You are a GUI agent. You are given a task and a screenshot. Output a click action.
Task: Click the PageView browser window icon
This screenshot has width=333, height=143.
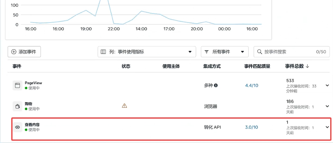coord(17,85)
